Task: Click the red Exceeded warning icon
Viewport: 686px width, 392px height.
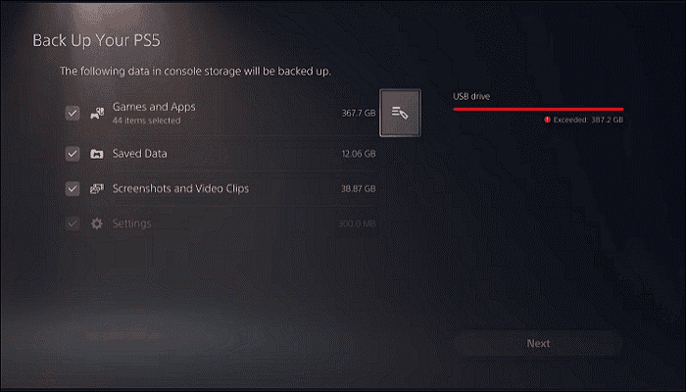Action: point(547,120)
